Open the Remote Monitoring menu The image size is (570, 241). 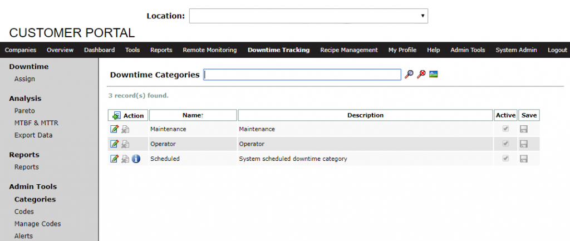point(210,50)
